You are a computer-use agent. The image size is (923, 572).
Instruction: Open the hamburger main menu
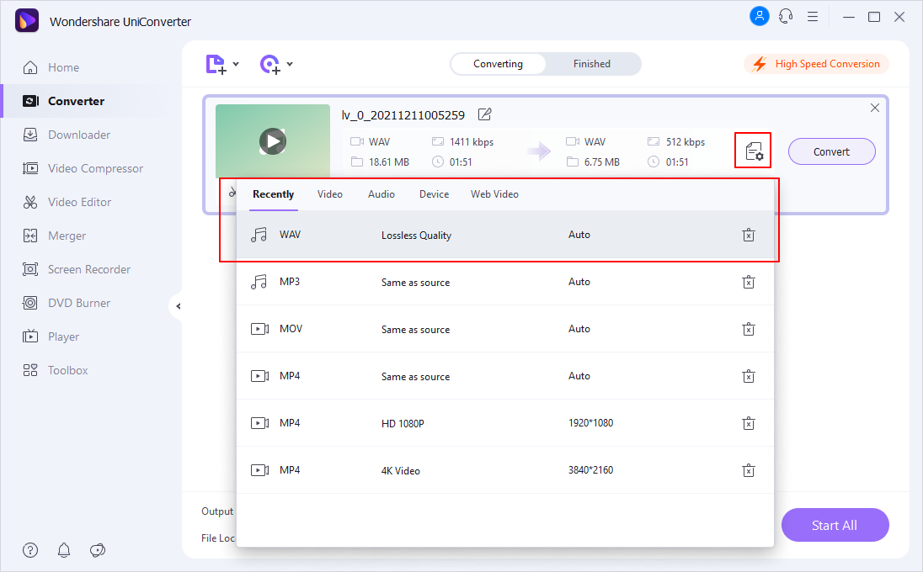(x=813, y=17)
